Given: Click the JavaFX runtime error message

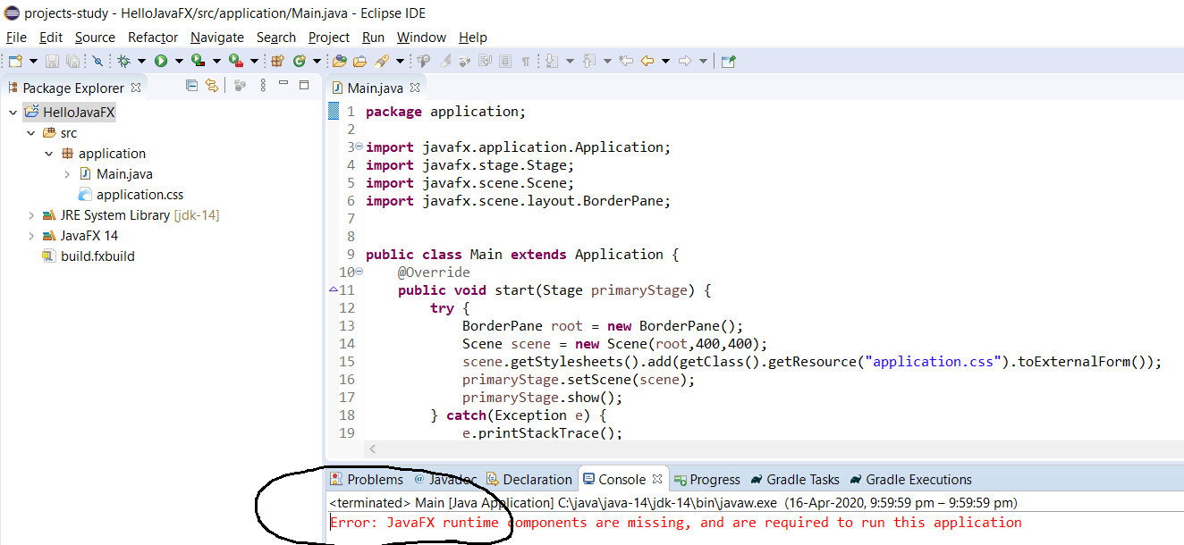Looking at the screenshot, I should (676, 523).
